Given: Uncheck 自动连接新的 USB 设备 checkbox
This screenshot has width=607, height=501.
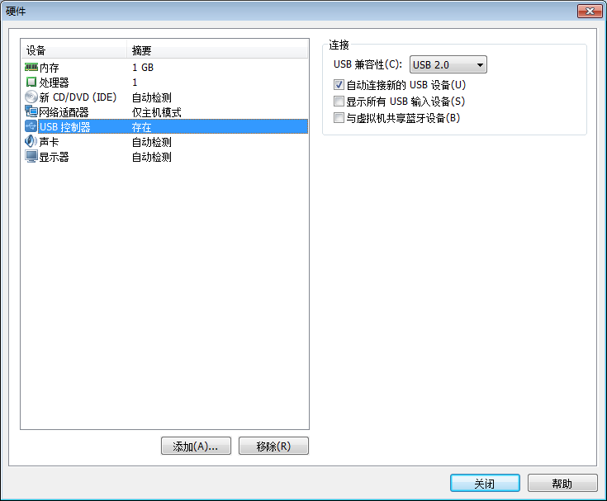Looking at the screenshot, I should point(339,85).
